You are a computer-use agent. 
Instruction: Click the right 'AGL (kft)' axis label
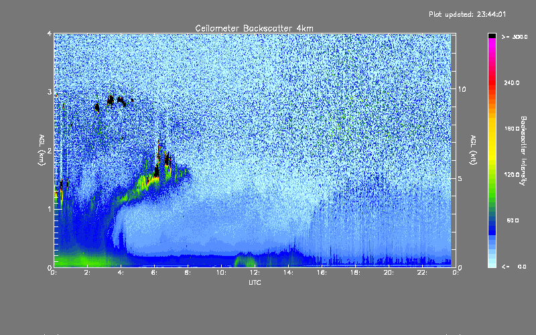point(473,150)
